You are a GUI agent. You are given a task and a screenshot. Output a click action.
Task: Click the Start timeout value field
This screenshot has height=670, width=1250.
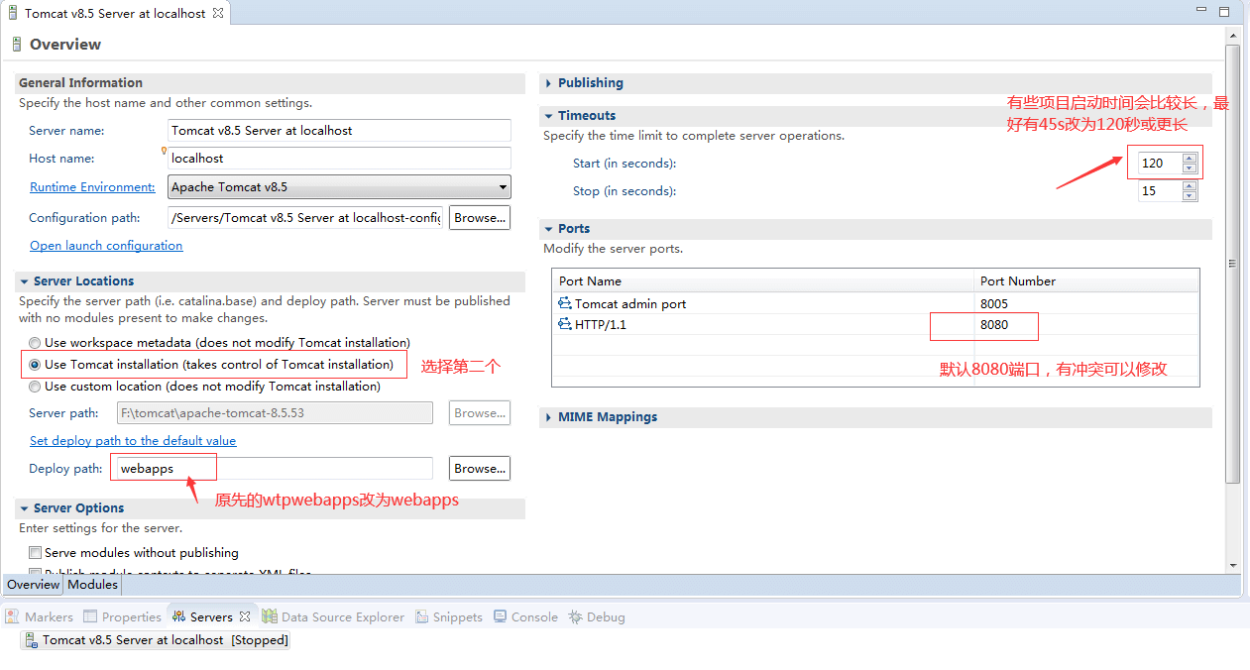tap(1160, 164)
